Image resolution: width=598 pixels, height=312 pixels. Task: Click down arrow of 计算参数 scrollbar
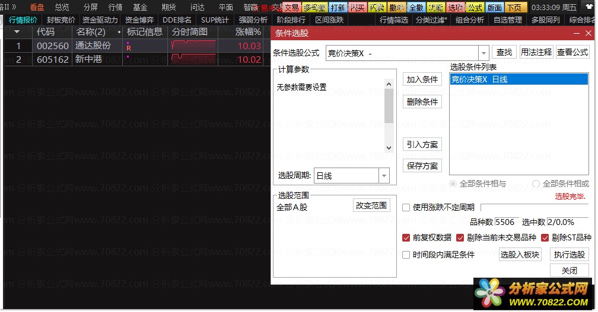[x=389, y=148]
